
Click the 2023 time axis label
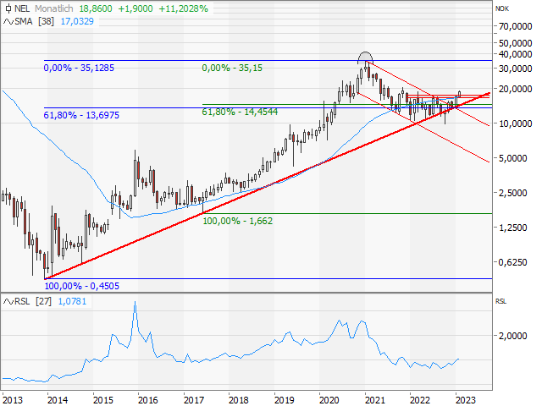coord(465,400)
